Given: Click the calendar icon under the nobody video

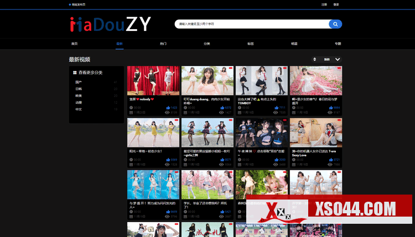Looking at the screenshot, I should pyautogui.click(x=131, y=112).
